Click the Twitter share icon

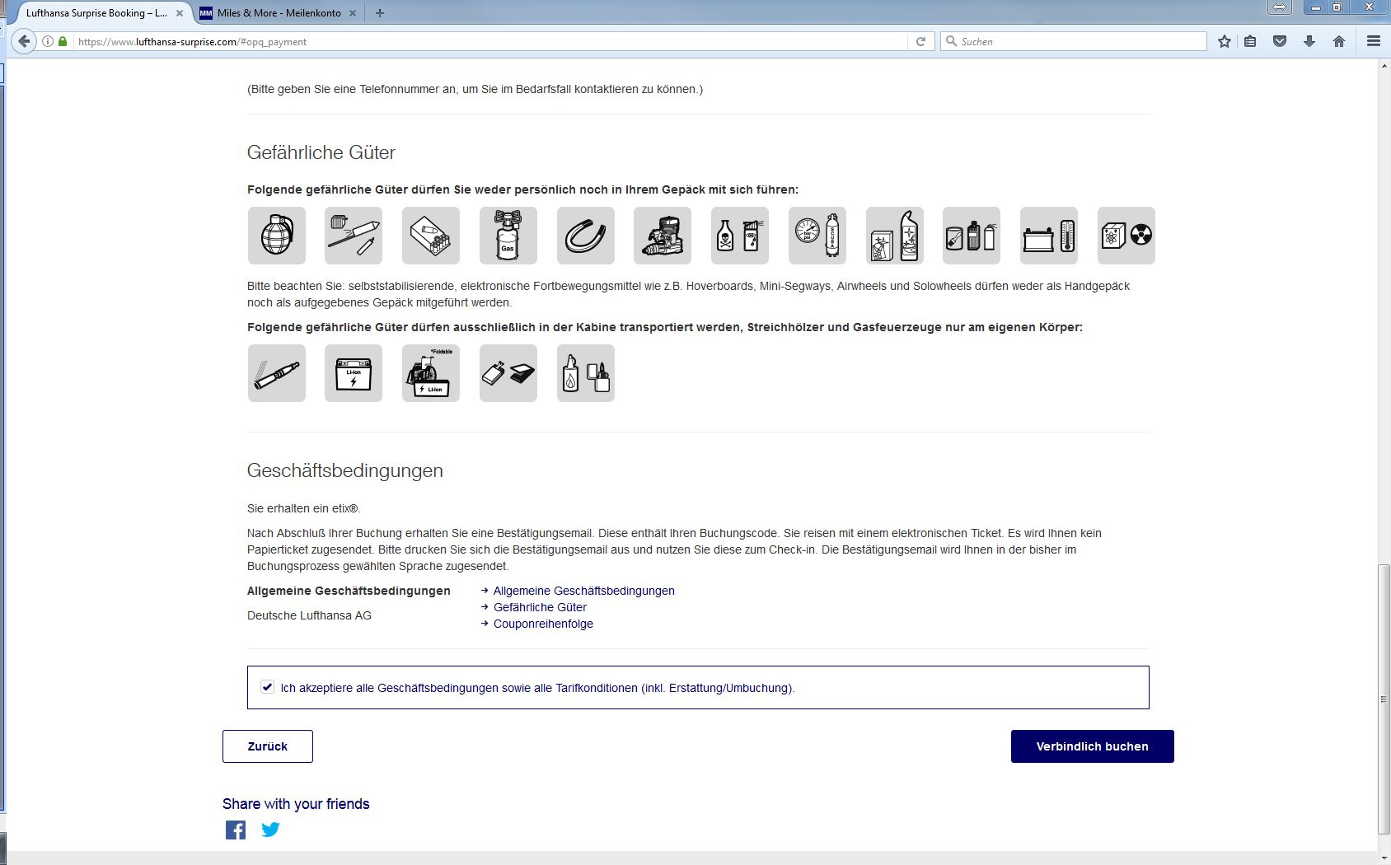click(x=270, y=830)
